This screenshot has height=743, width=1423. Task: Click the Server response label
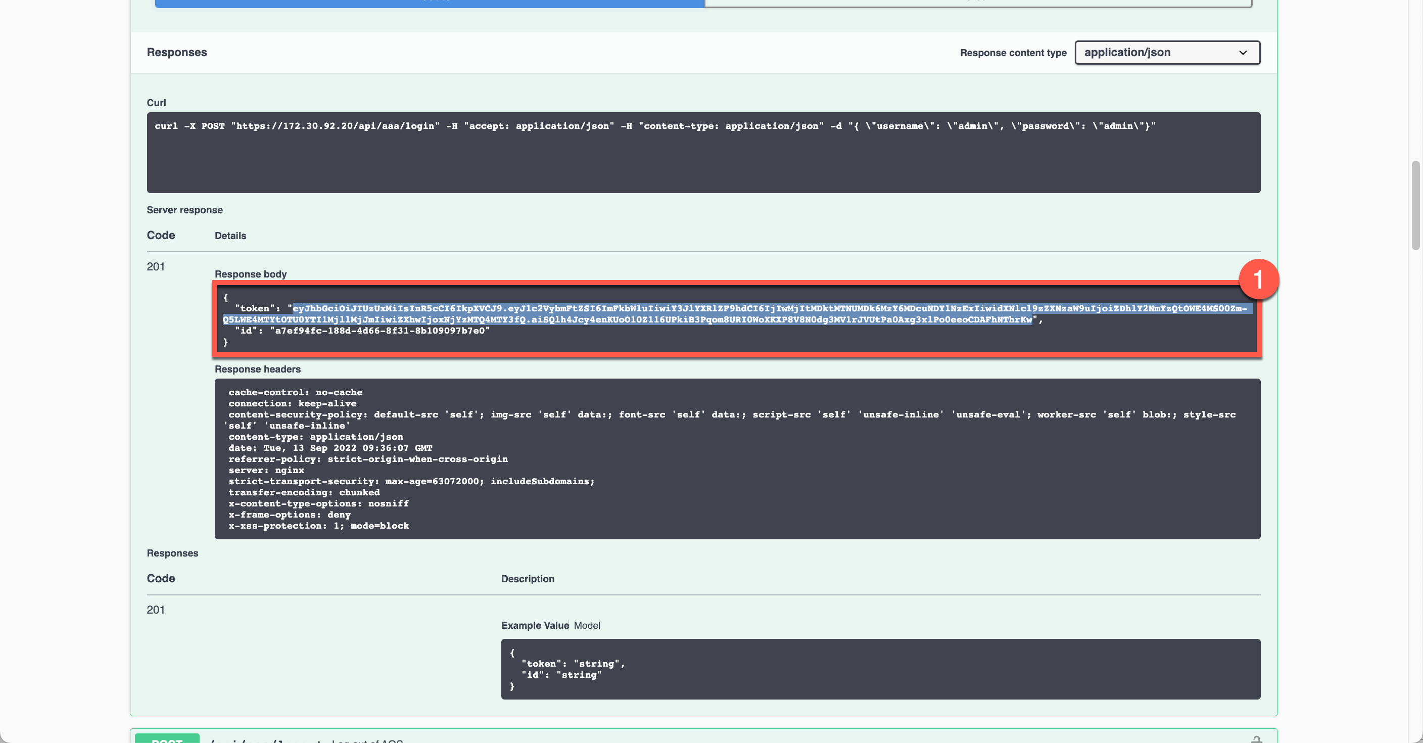click(x=184, y=210)
